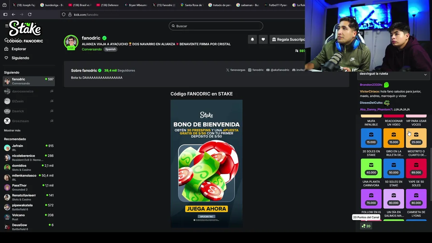Switch to the 'Santa Rosa de' Maps tab
Image resolution: width=432 pixels, height=243 pixels.
click(x=191, y=5)
